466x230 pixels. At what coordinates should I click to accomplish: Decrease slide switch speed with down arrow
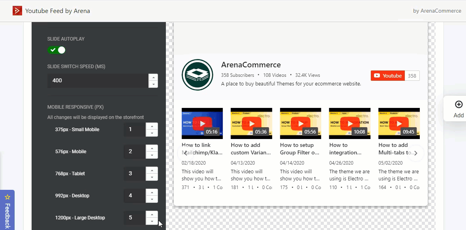tap(153, 84)
